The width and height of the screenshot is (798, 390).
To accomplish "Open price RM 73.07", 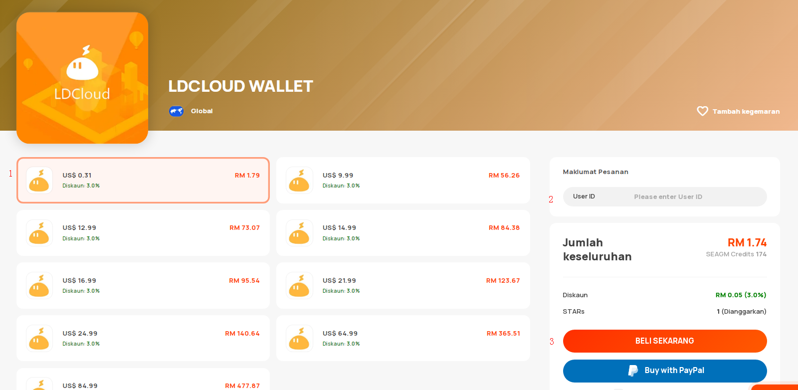I will point(244,228).
